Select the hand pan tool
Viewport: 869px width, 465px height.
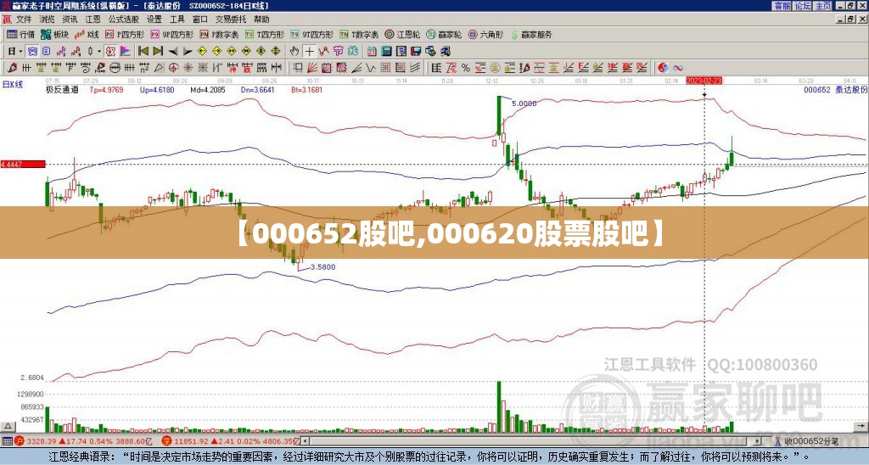click(x=294, y=51)
